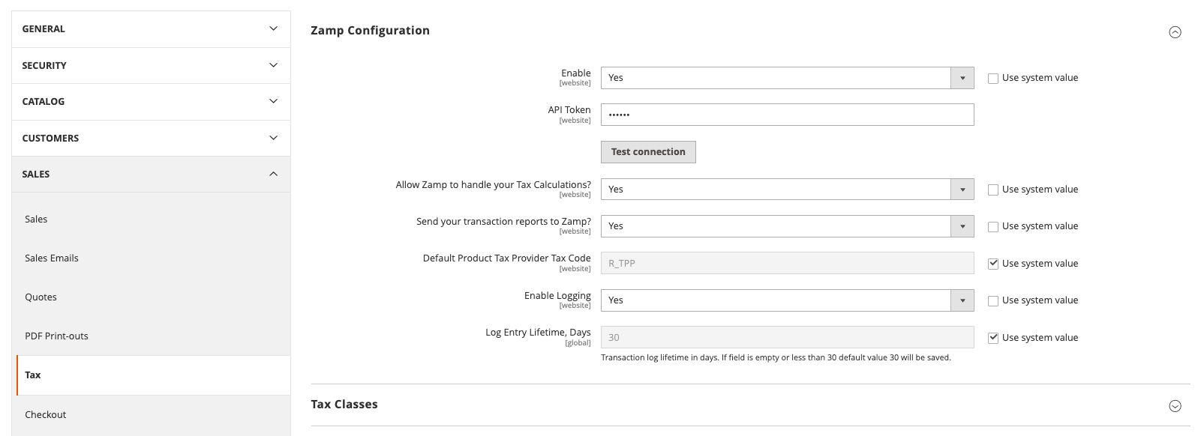This screenshot has height=436, width=1201.
Task: Collapse the Zamp Configuration section icon
Action: [x=1175, y=32]
